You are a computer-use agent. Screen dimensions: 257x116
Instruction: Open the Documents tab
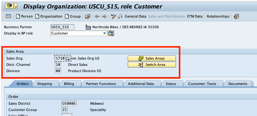[x=238, y=84]
